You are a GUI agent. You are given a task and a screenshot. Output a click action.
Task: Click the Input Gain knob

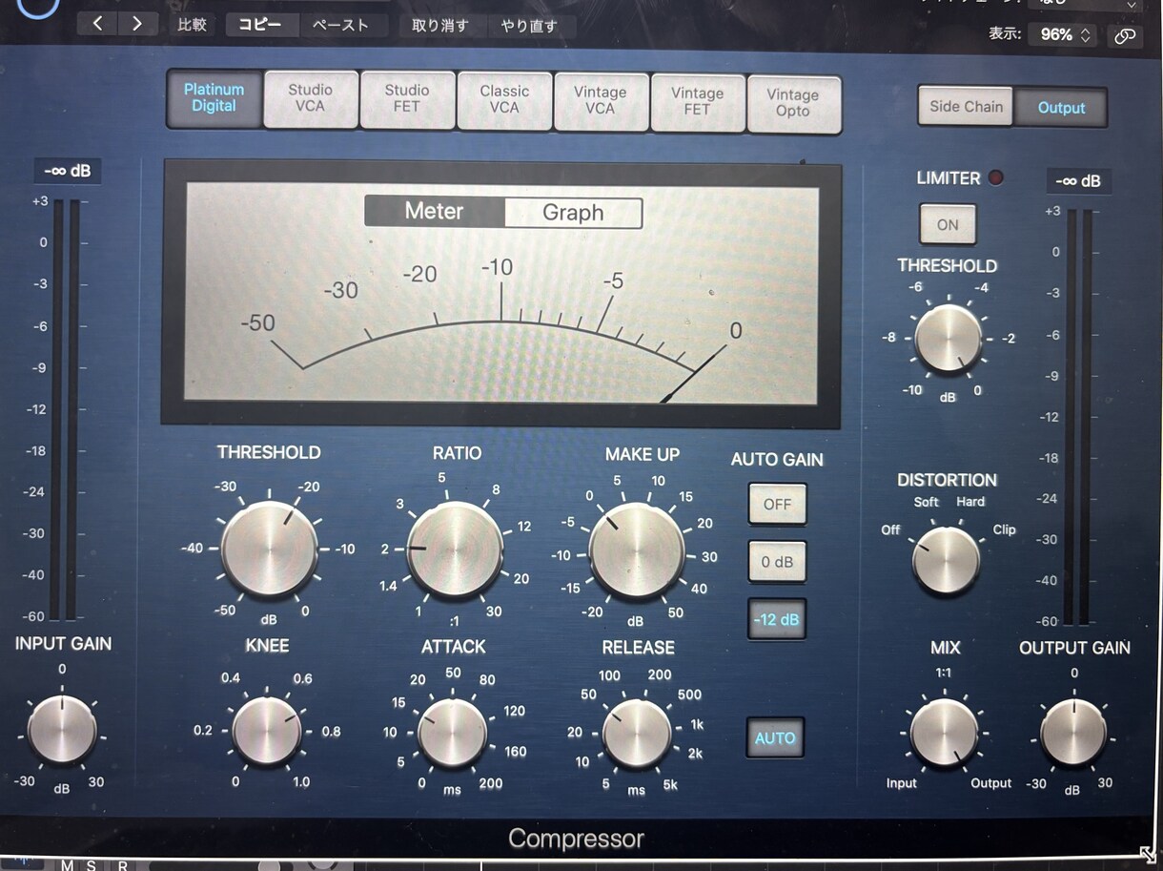click(x=62, y=730)
